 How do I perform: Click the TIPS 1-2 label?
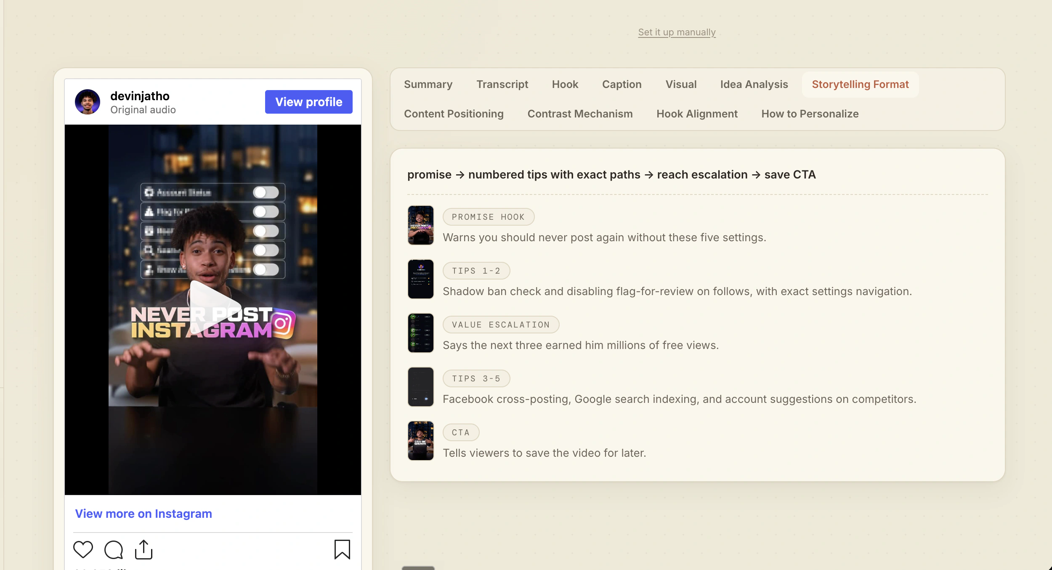coord(476,271)
